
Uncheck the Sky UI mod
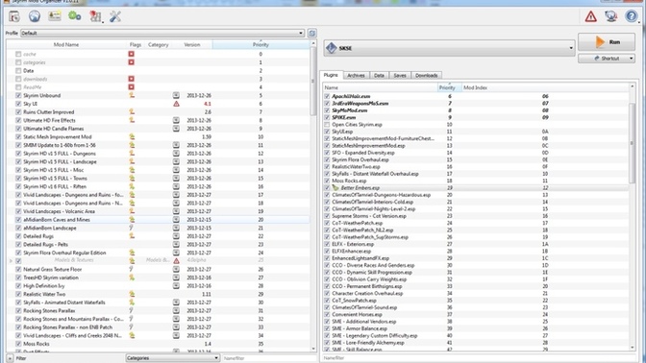[x=18, y=104]
